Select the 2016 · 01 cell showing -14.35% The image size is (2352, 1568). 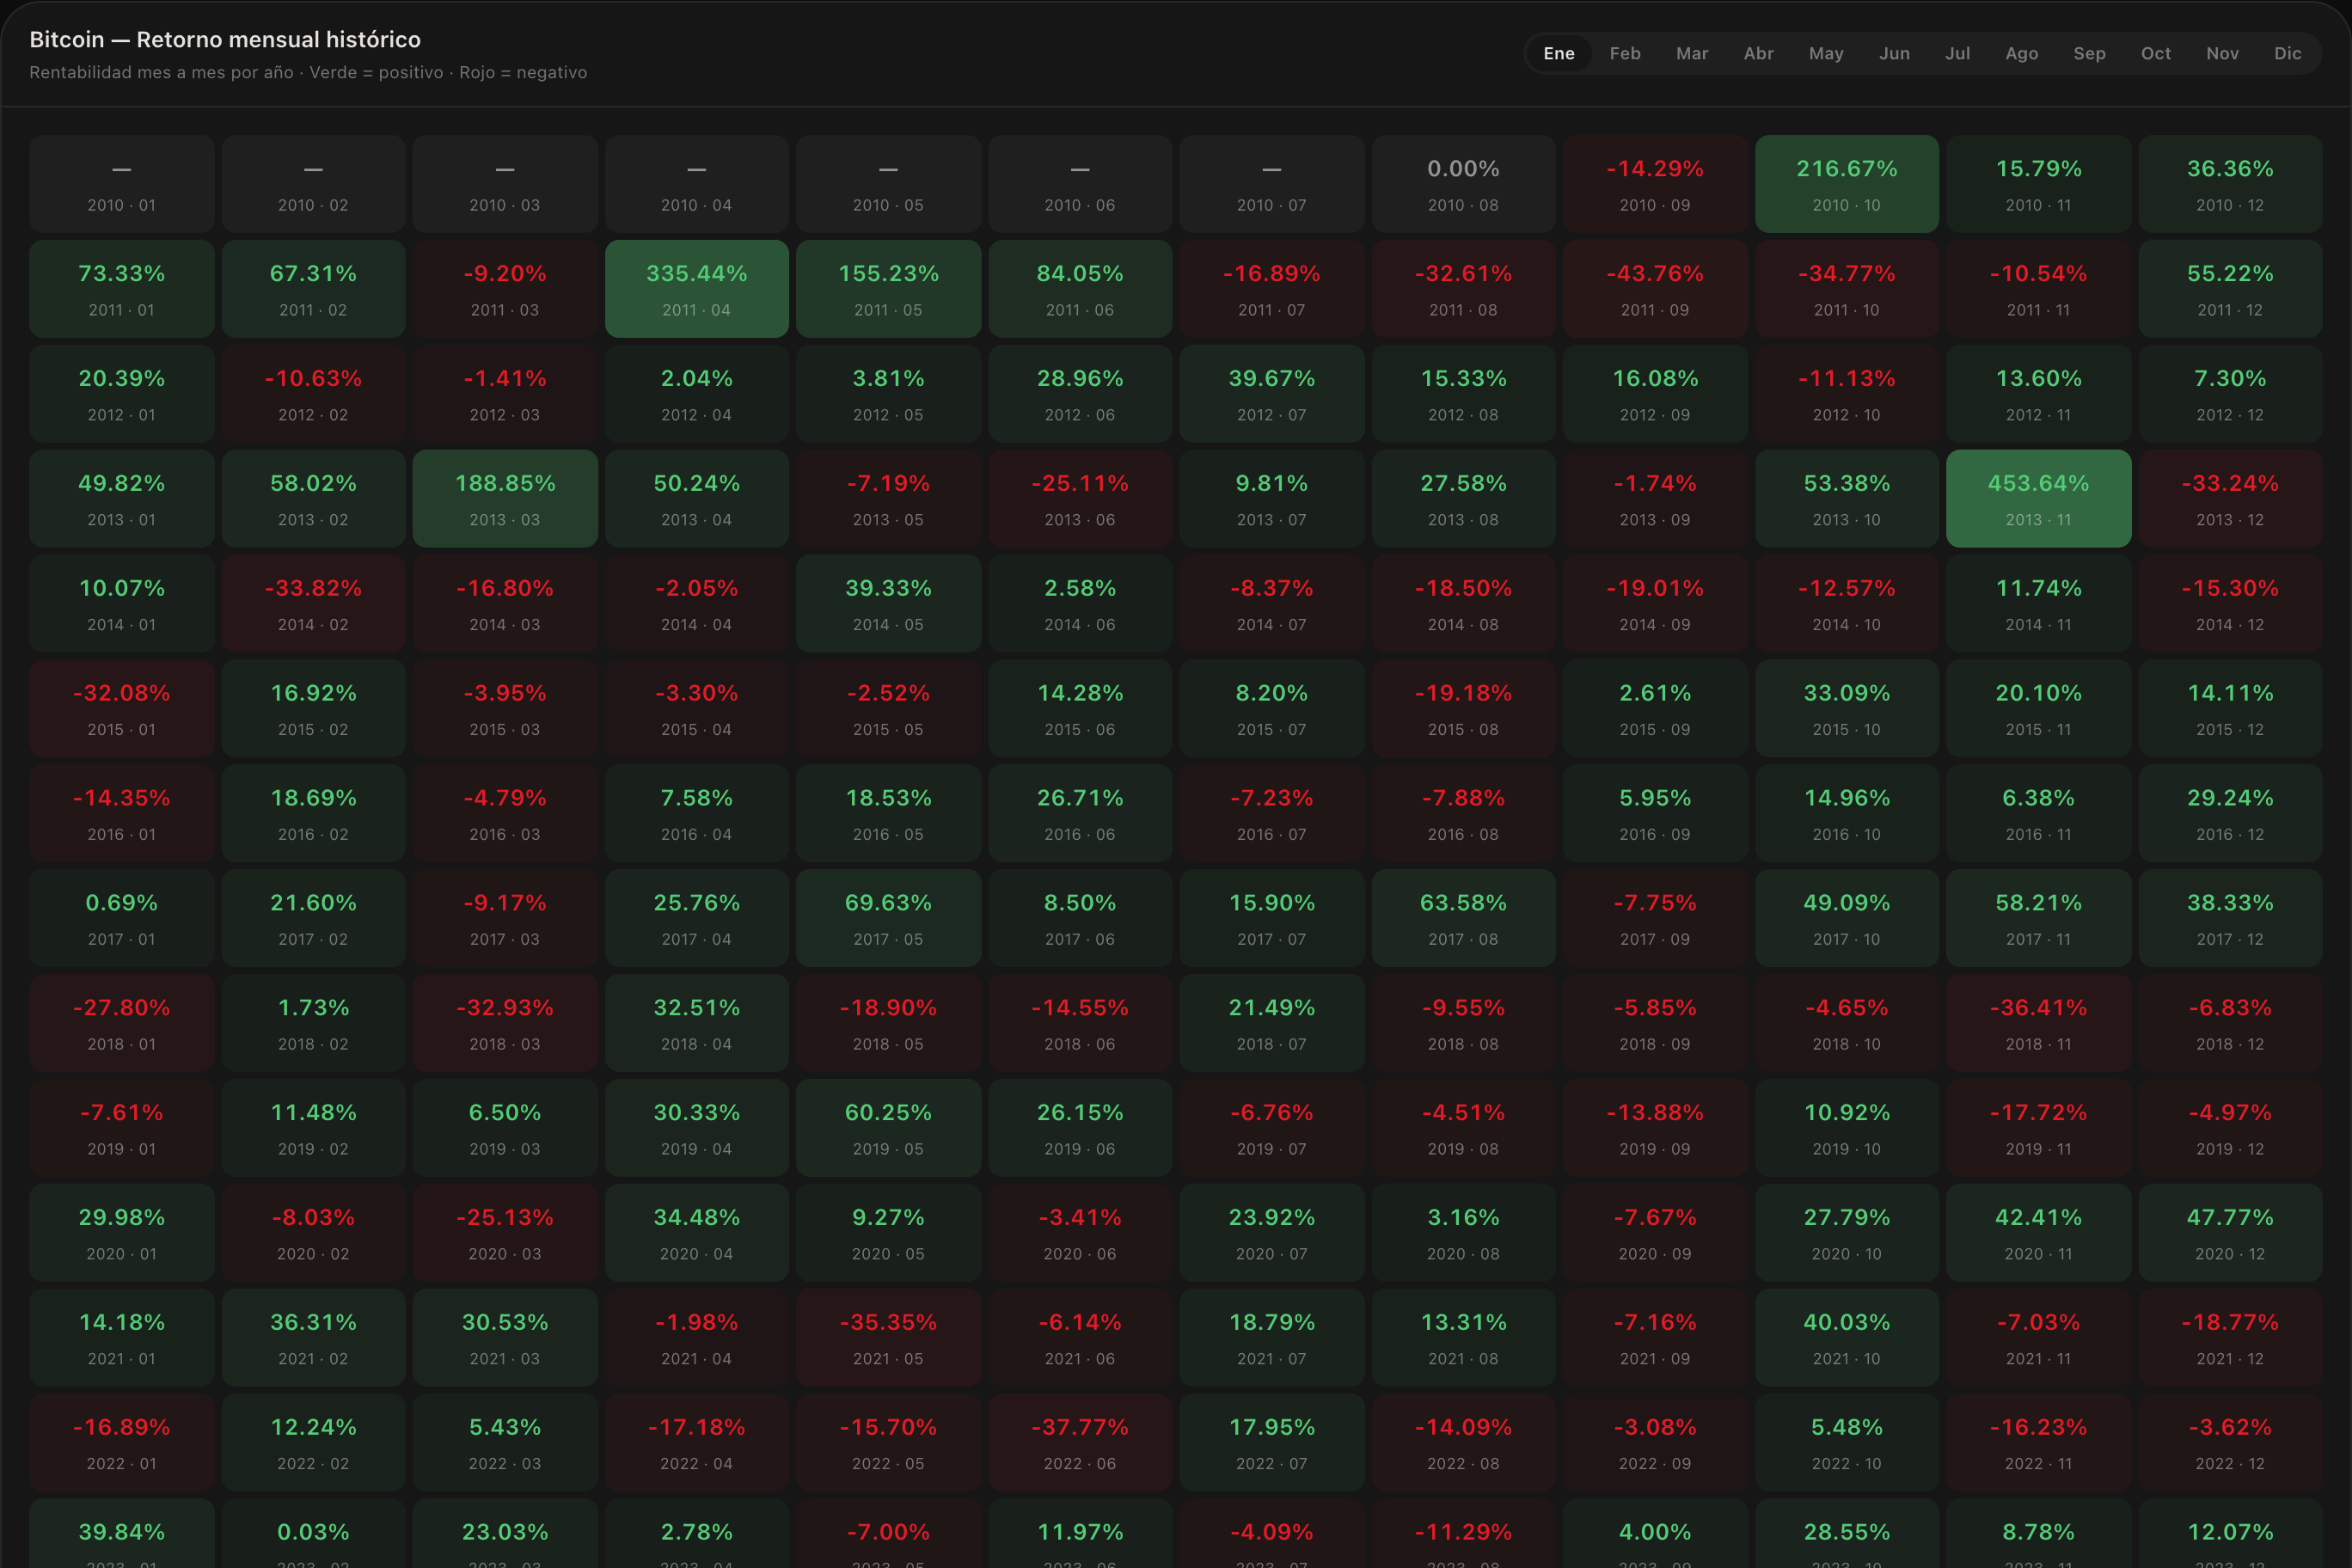[121, 813]
